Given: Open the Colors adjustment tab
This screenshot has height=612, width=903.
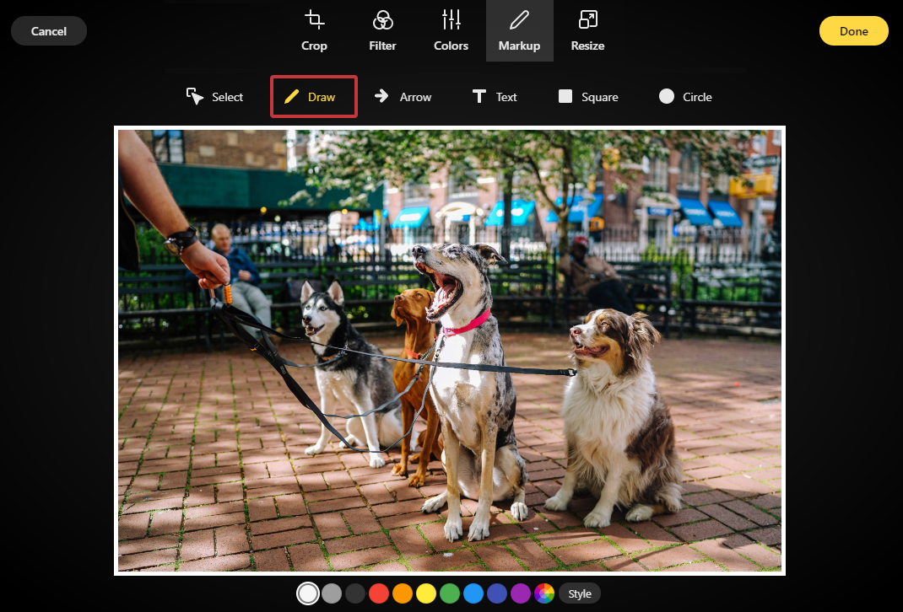Looking at the screenshot, I should (451, 31).
